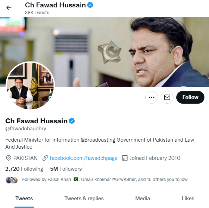
Task: Send a message via envelope icon
Action: click(167, 97)
